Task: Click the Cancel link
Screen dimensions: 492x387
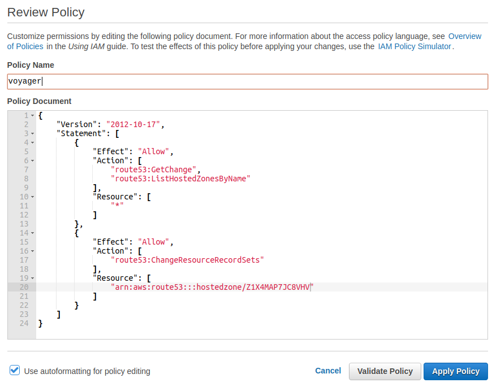Action: pos(328,371)
